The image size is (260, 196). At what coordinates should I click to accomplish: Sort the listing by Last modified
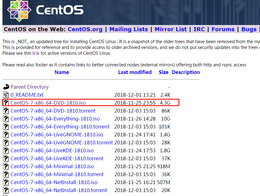click(135, 72)
